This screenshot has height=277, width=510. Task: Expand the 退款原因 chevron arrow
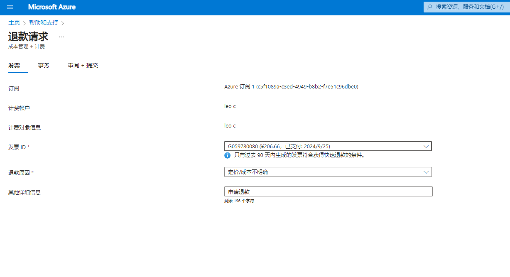426,172
